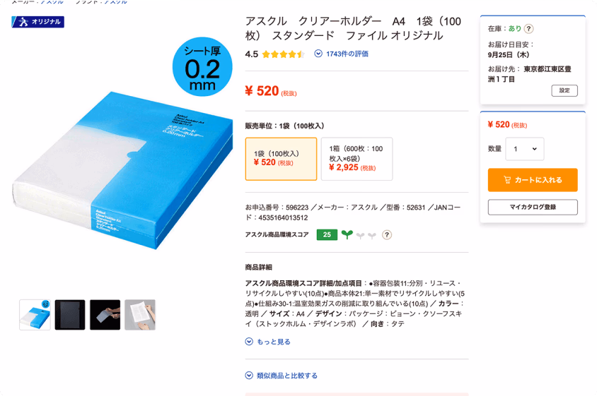
Task: Click the main product package image
Action: tap(122, 171)
